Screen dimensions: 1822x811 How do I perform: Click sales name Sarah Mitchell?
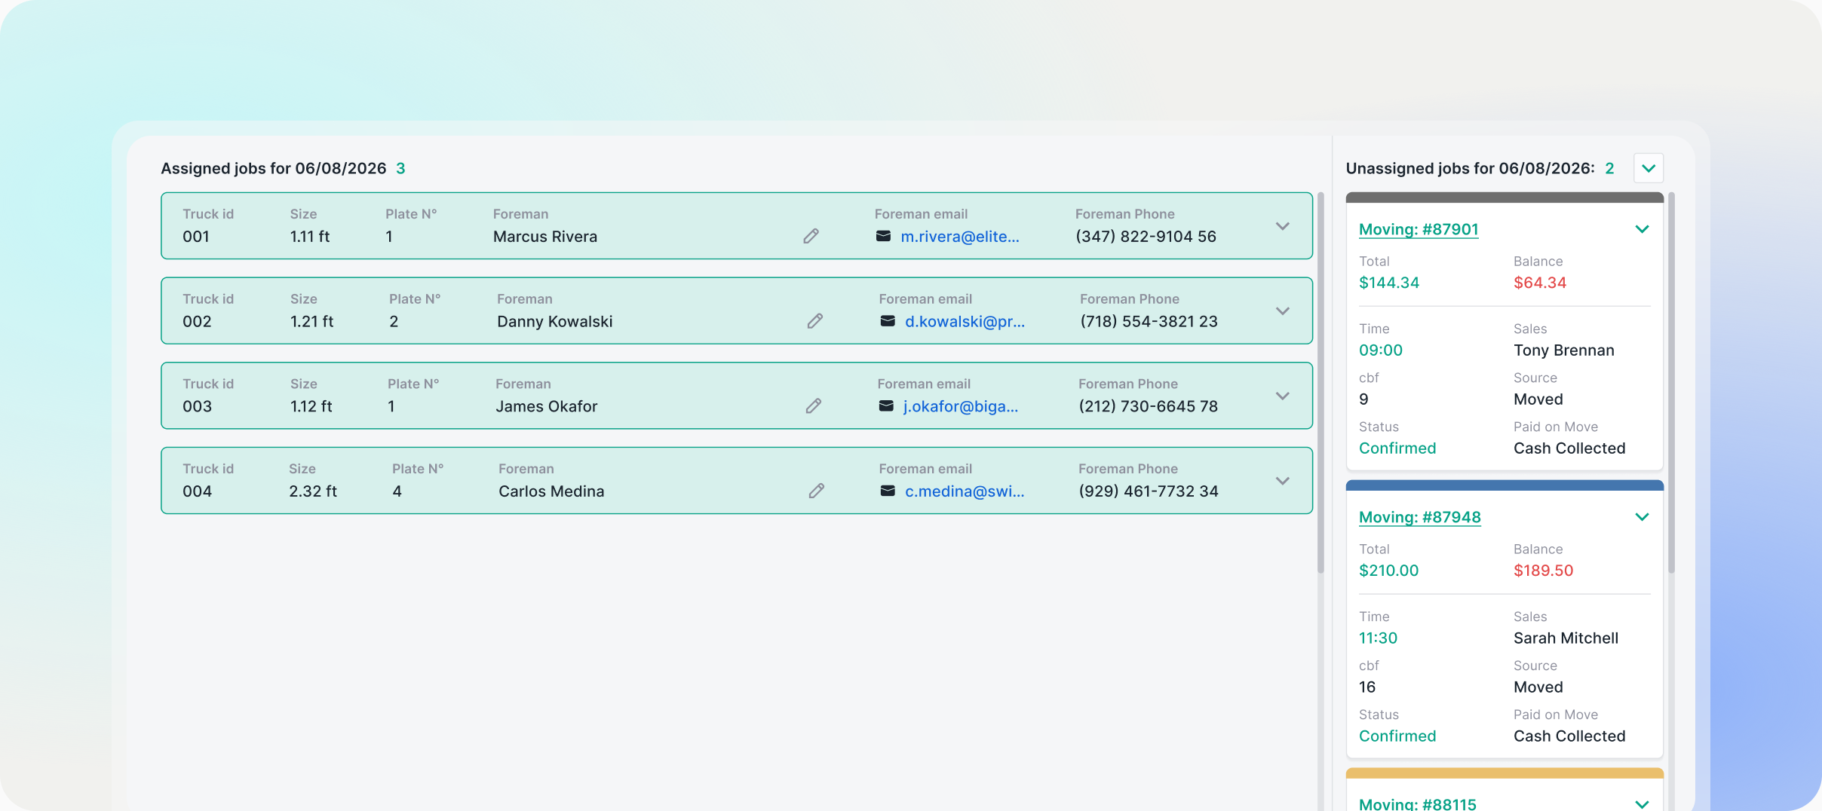(x=1566, y=638)
